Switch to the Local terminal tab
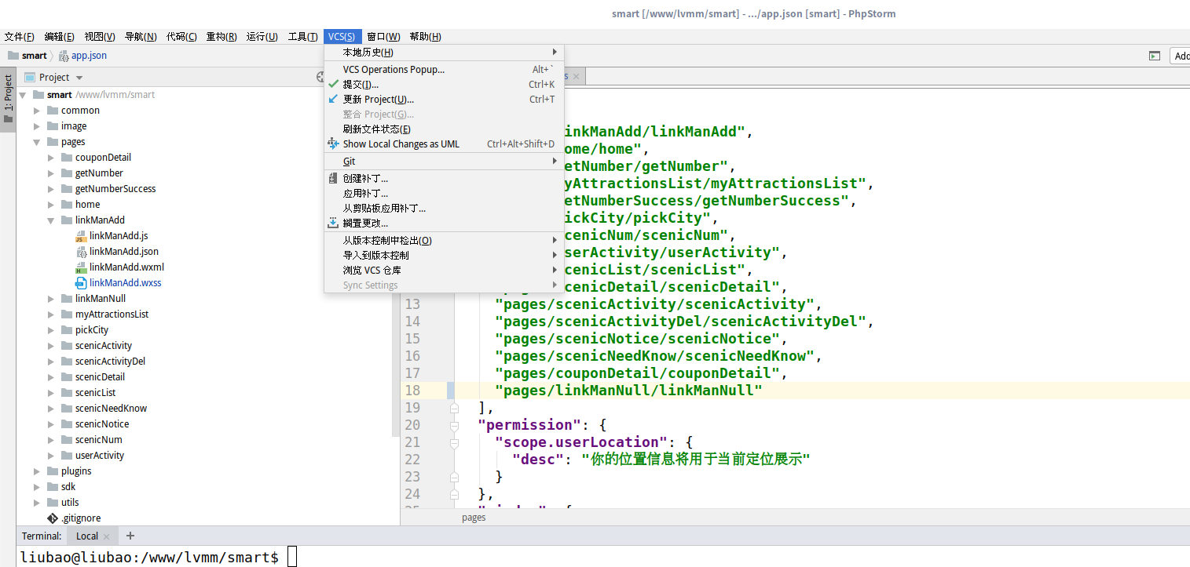The width and height of the screenshot is (1190, 567). (86, 536)
